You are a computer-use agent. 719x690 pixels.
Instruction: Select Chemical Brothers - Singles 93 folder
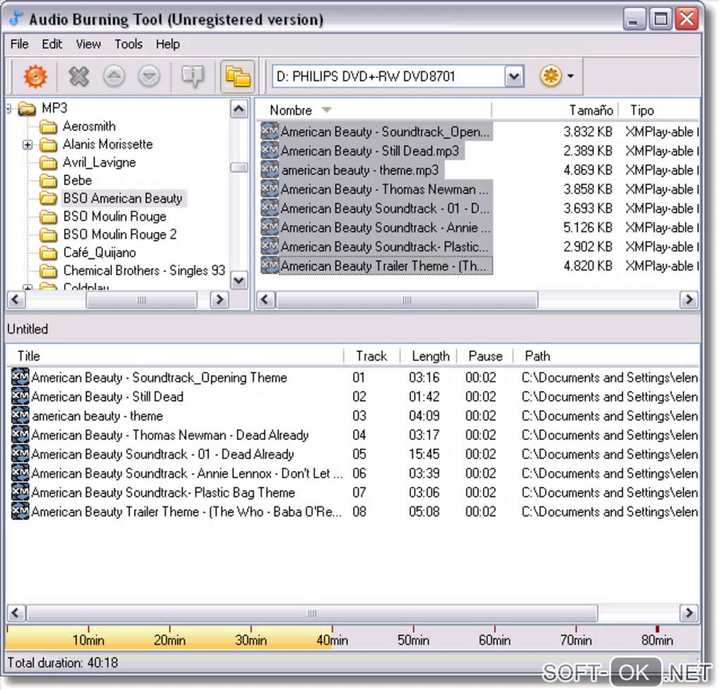[x=144, y=270]
